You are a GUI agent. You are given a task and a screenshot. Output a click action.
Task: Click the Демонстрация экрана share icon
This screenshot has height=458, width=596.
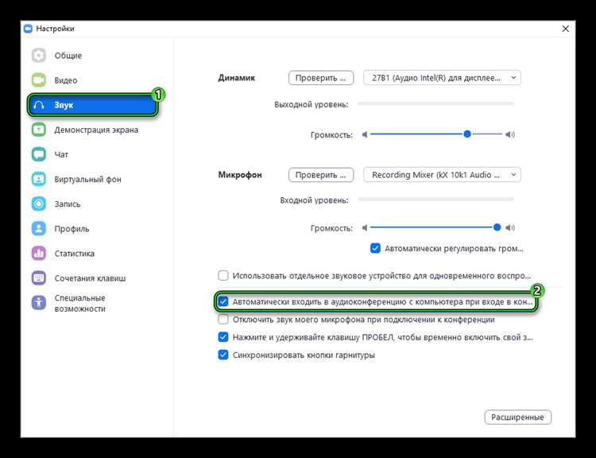point(39,130)
